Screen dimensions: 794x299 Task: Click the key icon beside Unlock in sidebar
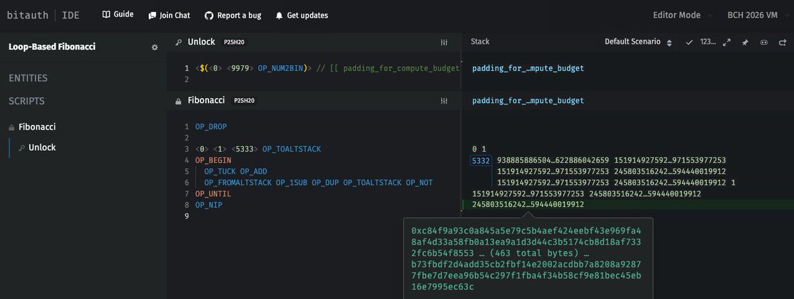coord(22,148)
